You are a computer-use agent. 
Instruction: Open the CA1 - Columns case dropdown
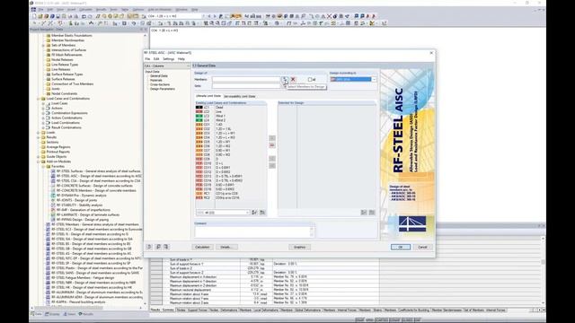188,65
